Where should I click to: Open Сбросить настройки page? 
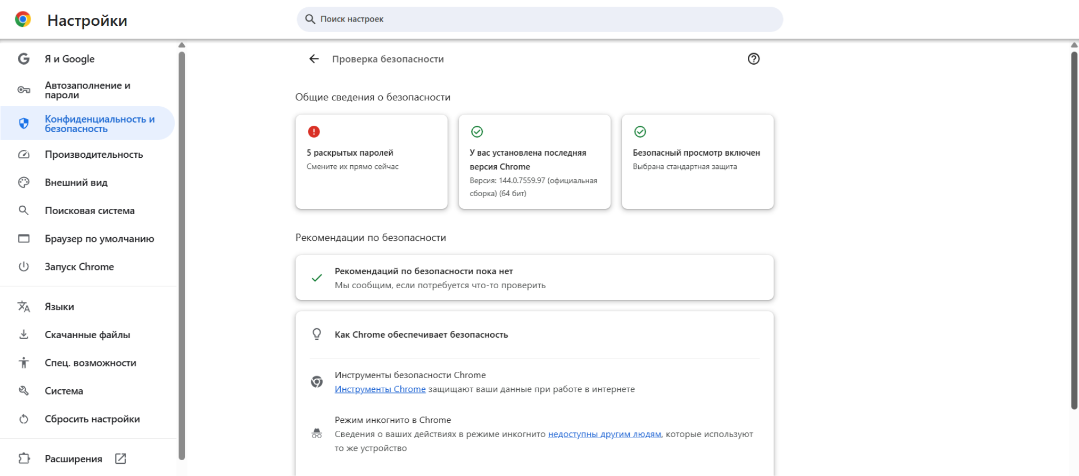pyautogui.click(x=92, y=419)
